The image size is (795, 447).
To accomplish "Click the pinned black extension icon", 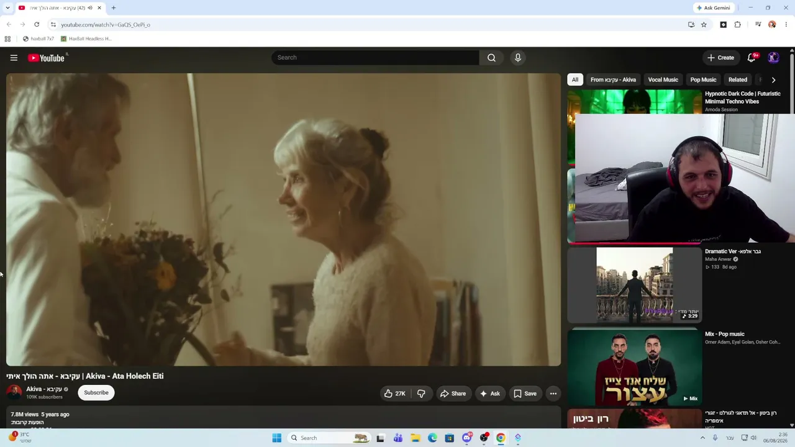I will click(723, 25).
